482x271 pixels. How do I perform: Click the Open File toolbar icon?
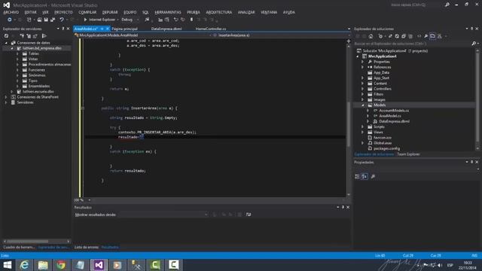tap(39, 20)
